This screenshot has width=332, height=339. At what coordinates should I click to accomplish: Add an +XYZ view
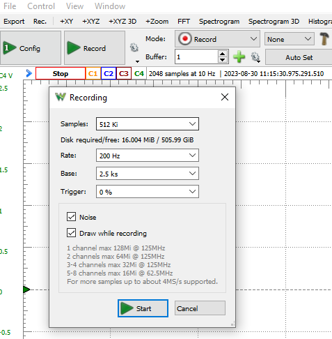(x=90, y=22)
